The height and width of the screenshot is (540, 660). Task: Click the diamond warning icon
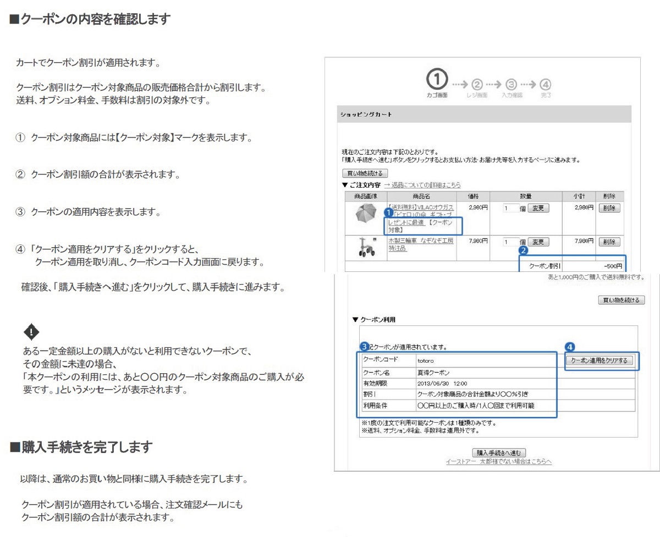[x=31, y=332]
